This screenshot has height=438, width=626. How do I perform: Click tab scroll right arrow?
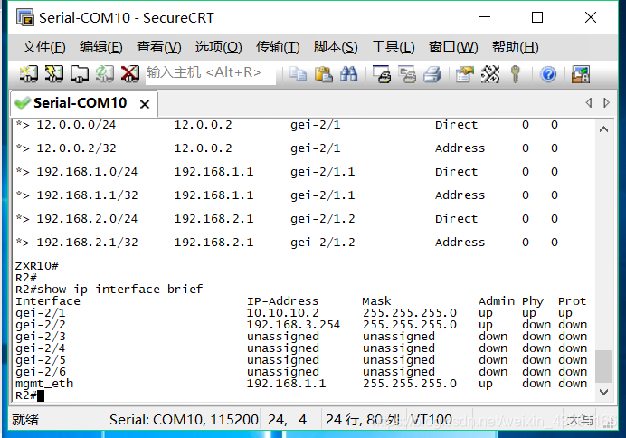[x=606, y=102]
